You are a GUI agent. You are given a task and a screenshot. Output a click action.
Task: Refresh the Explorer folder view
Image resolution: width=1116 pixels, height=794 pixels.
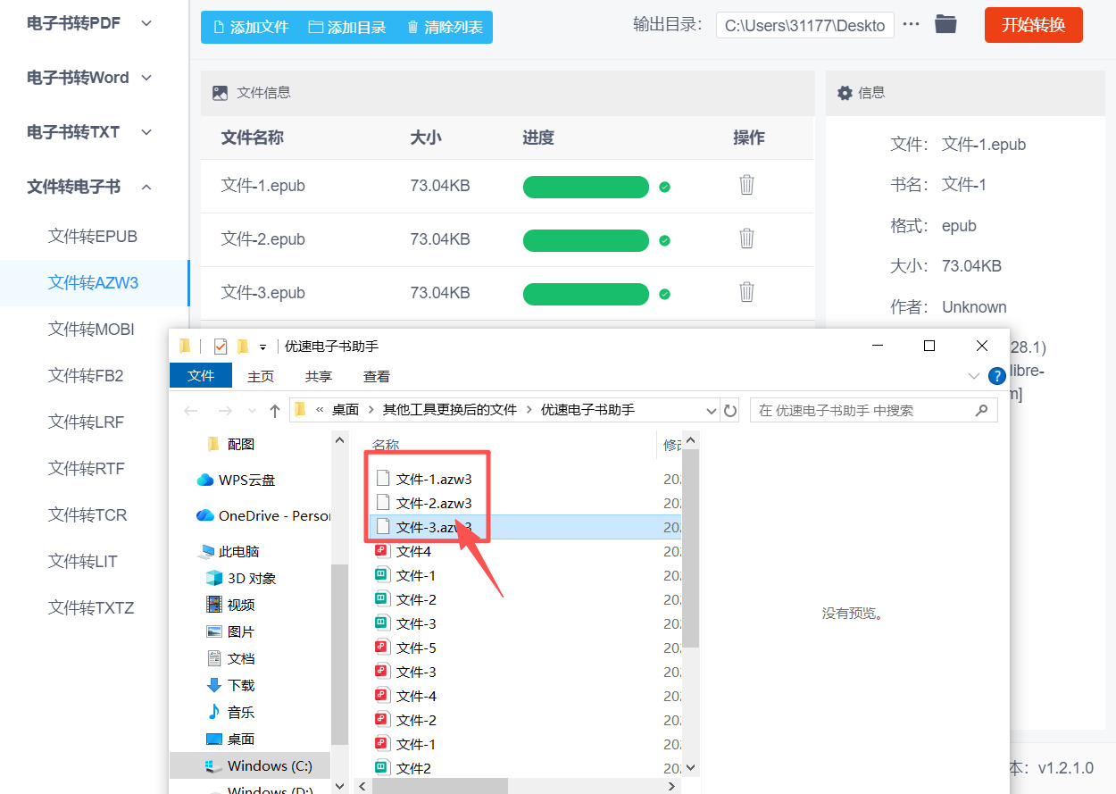point(730,411)
